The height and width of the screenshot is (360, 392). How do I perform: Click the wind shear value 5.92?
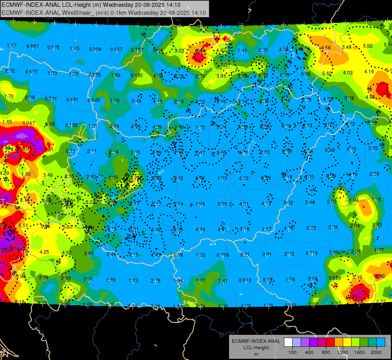pos(368,46)
